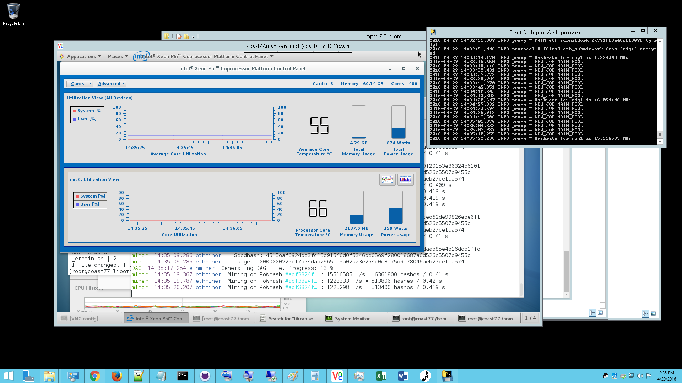682x383 pixels.
Task: Click the eth-proxy console scroll up arrow
Action: (660, 41)
